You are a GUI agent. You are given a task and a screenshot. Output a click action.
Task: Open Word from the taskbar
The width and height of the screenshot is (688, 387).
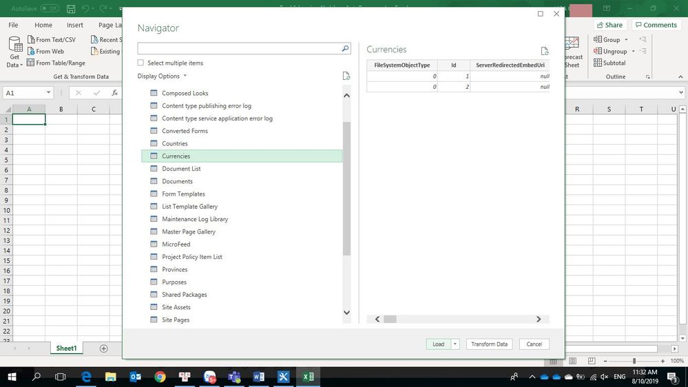click(259, 377)
